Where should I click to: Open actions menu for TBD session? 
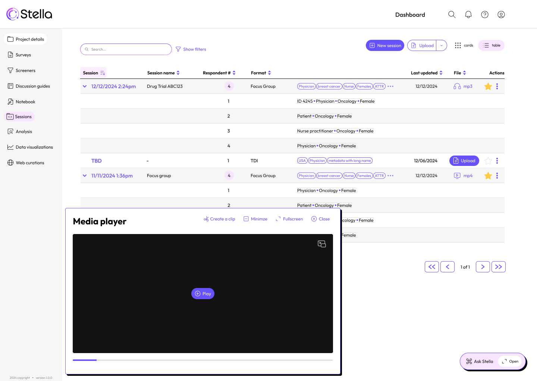(497, 161)
